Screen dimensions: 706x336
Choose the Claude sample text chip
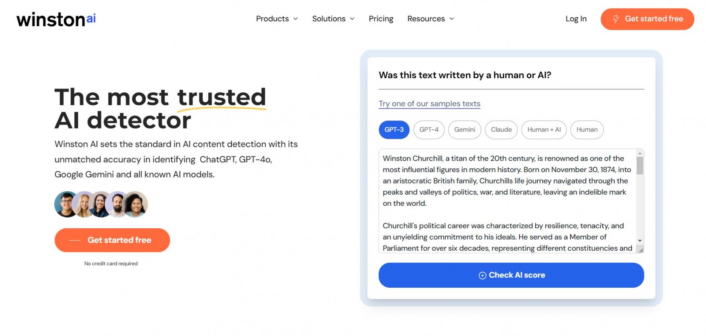(x=501, y=130)
